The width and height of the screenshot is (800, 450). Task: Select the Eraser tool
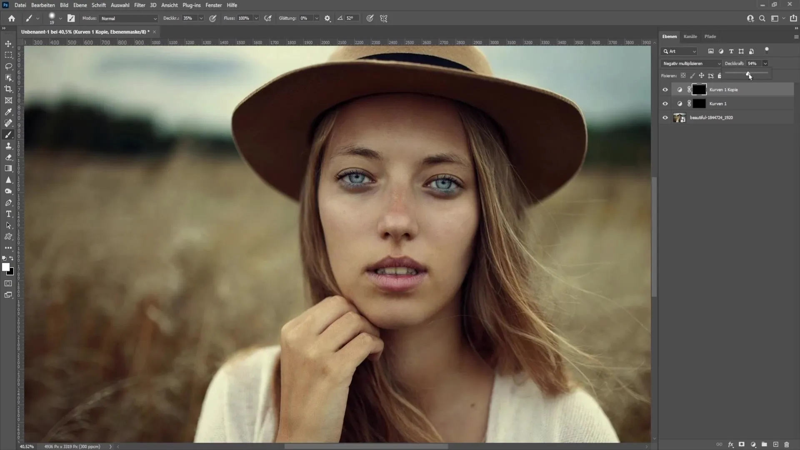[x=8, y=157]
